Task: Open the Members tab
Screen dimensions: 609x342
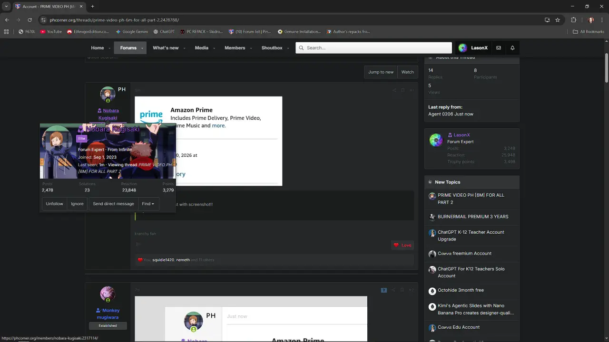Action: coord(235,48)
